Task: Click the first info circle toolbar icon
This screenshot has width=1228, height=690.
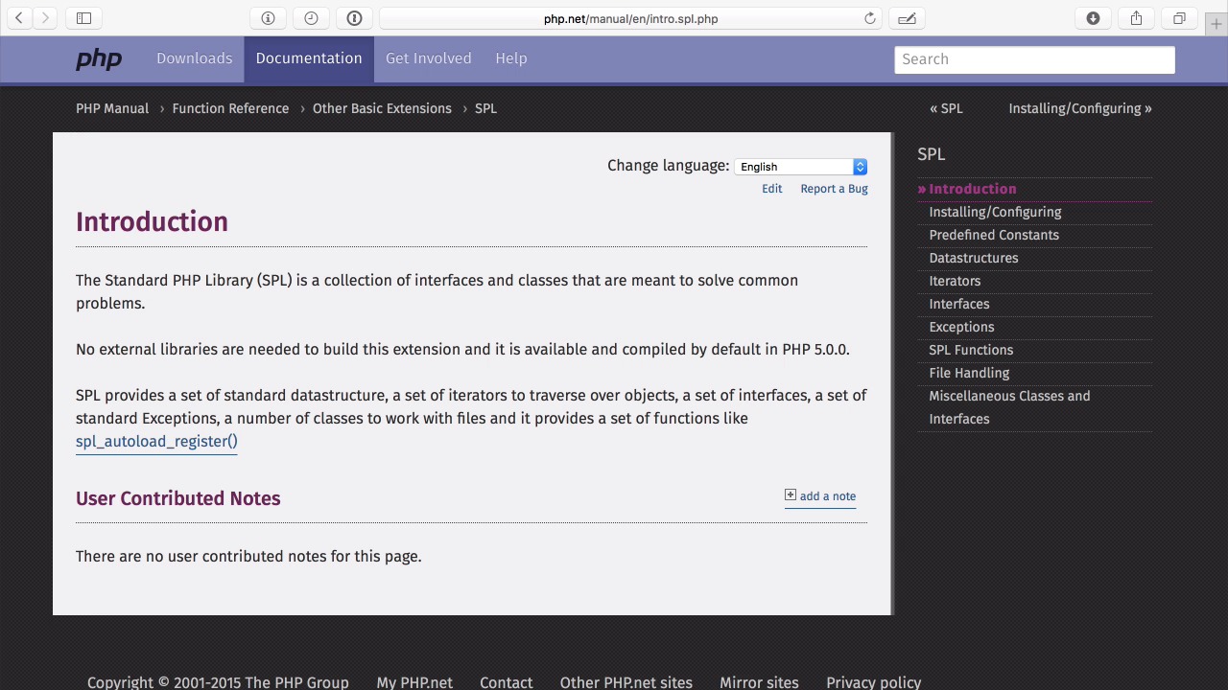Action: [268, 18]
